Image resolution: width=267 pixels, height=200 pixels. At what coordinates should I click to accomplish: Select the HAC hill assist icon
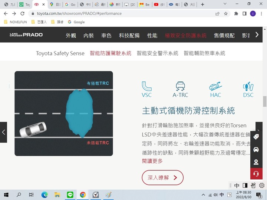tap(215, 89)
